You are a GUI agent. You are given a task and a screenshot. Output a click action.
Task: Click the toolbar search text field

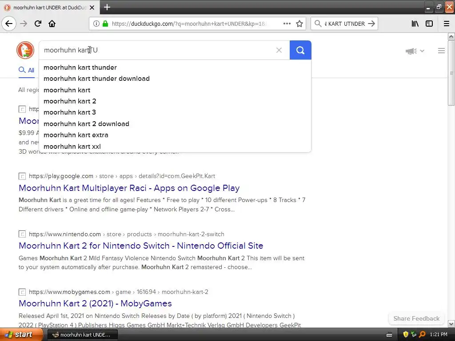344,24
